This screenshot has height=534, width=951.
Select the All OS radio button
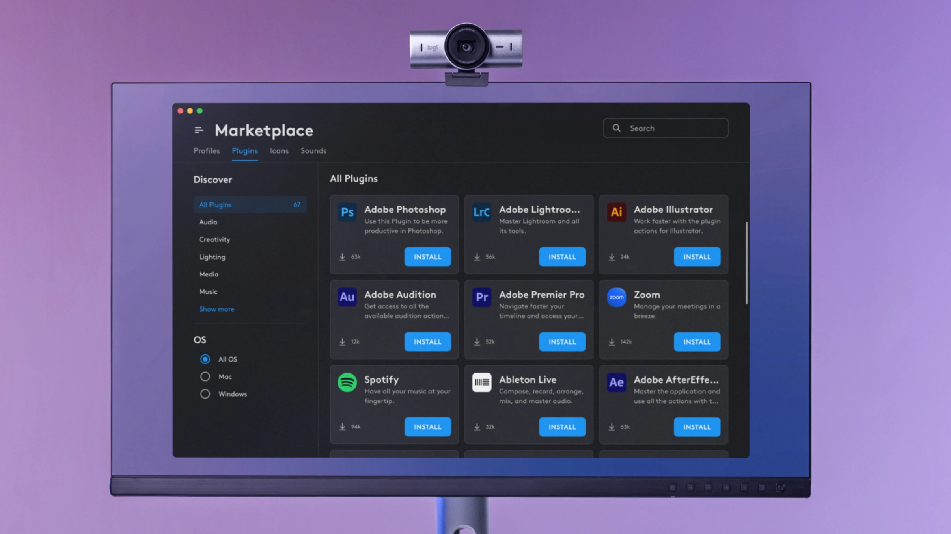pos(205,359)
